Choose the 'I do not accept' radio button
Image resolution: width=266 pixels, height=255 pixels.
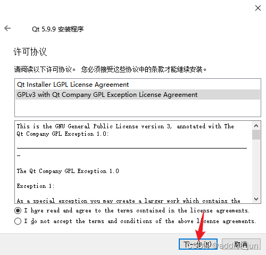(x=18, y=221)
